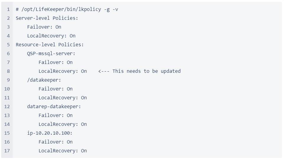Click "Failover: On" under QSP-mssql-server

tap(55, 62)
